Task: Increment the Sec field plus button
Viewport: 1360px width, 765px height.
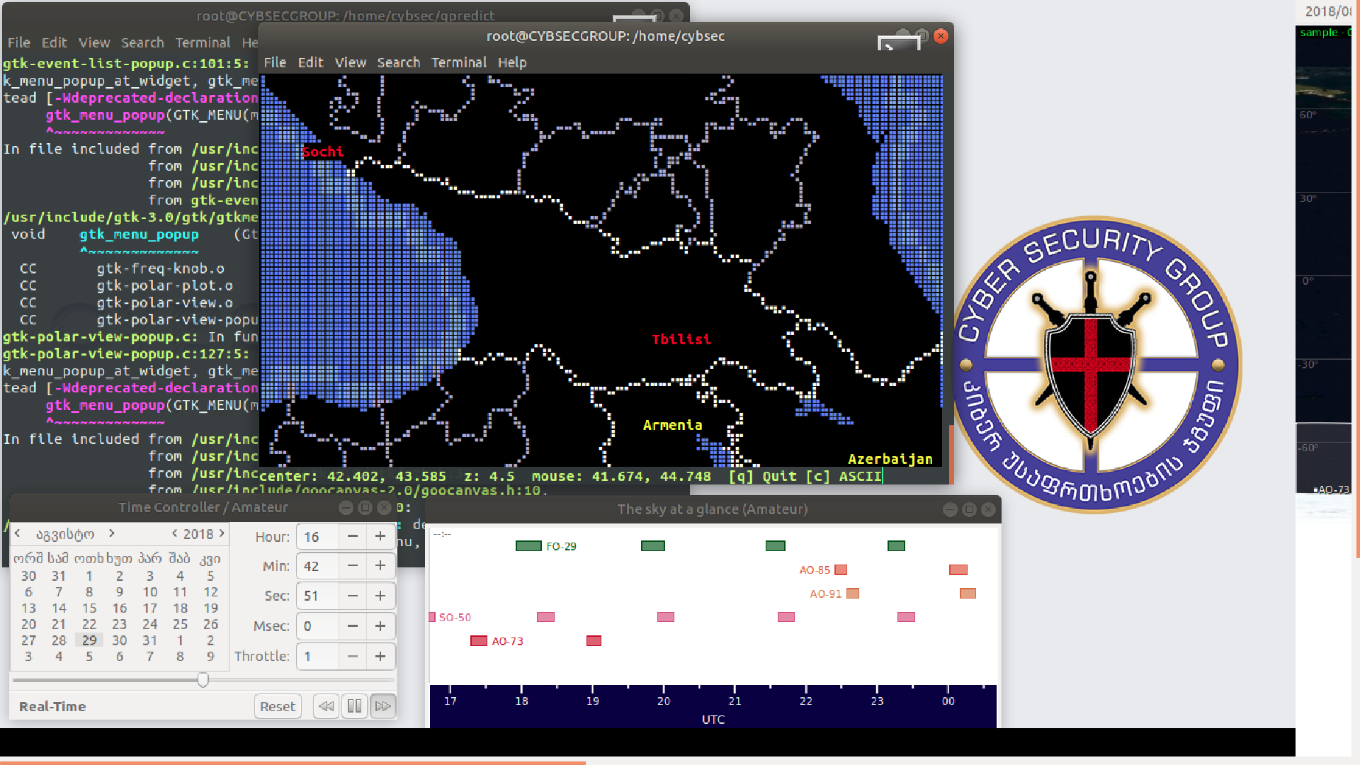Action: (x=380, y=596)
